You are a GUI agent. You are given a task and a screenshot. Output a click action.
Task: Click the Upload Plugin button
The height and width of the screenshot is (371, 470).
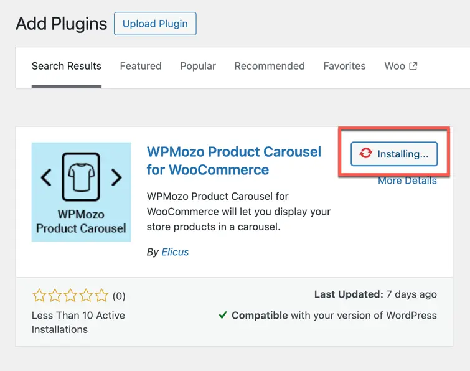click(x=155, y=24)
